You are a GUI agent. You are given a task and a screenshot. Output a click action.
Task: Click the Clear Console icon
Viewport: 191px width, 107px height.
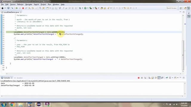149,78
